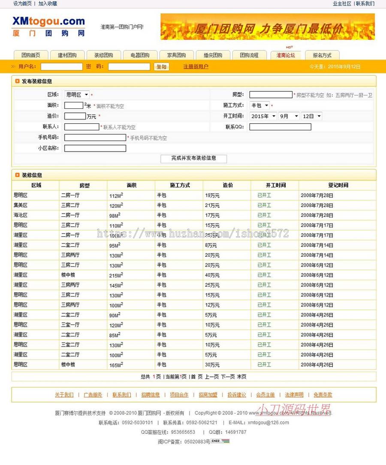Open the 2015年 year dropdown
This screenshot has width=386, height=465.
263,116
